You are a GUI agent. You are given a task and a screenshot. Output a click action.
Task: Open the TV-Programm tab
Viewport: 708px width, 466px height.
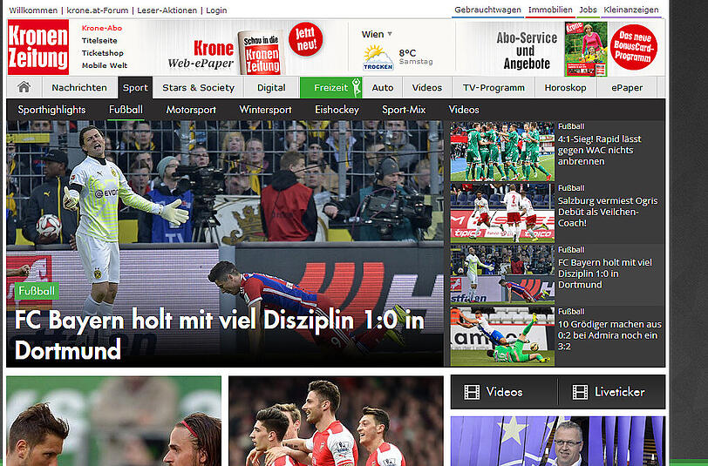pos(494,87)
